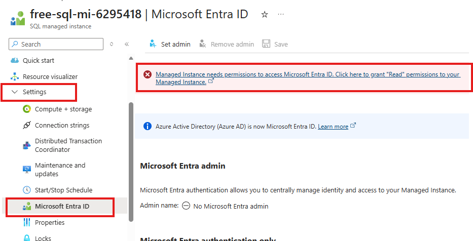Open Distributed Transaction Coordinator page
Screen dimensions: 473x241
coord(68,145)
